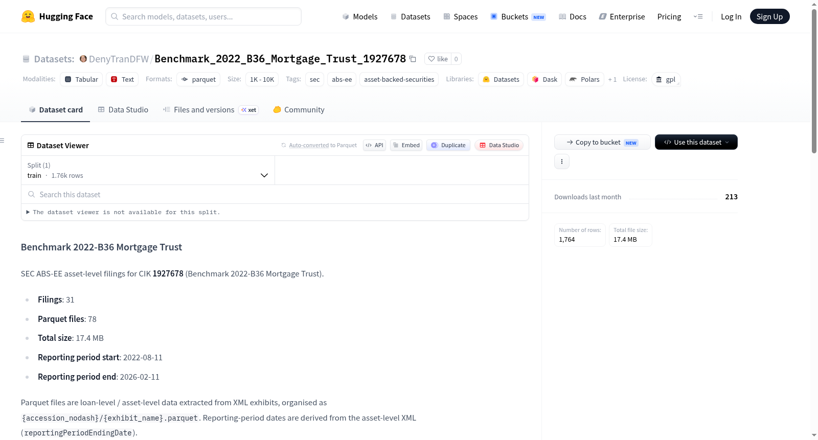This screenshot has width=818, height=440.
Task: Click the page vertical scrollbar
Action: [814, 82]
